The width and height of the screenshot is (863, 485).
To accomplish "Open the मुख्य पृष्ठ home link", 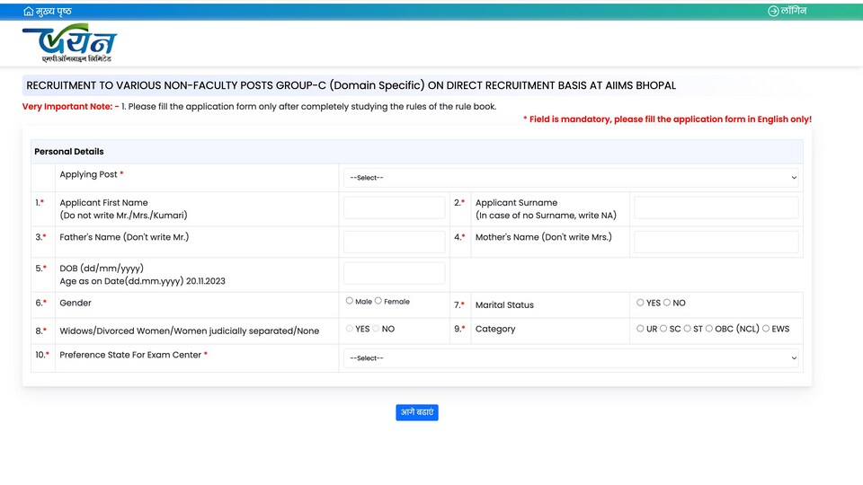I will click(53, 11).
